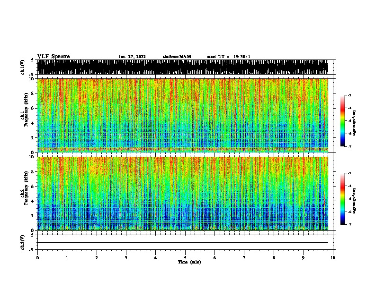Click the "start UT = 19:30:1" text
Image resolution: width=375 pixels, height=289 pixels.
coord(229,57)
